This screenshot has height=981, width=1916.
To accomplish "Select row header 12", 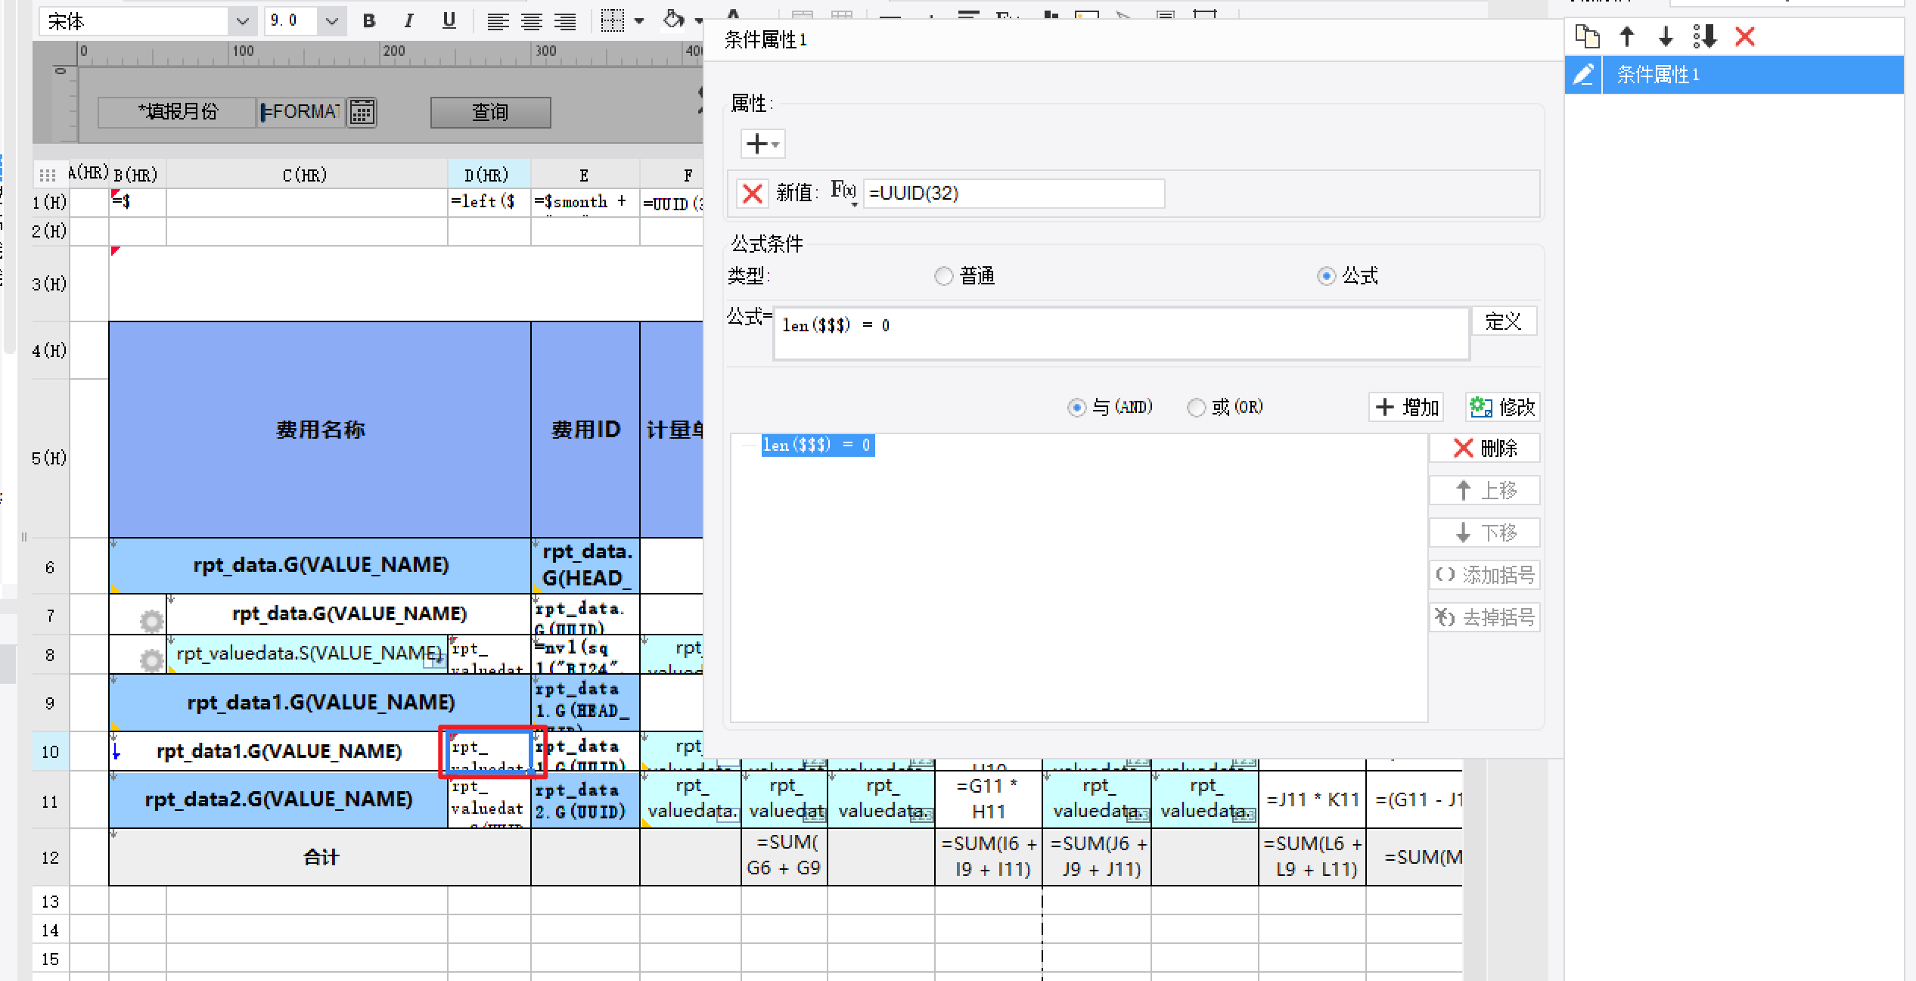I will (50, 857).
